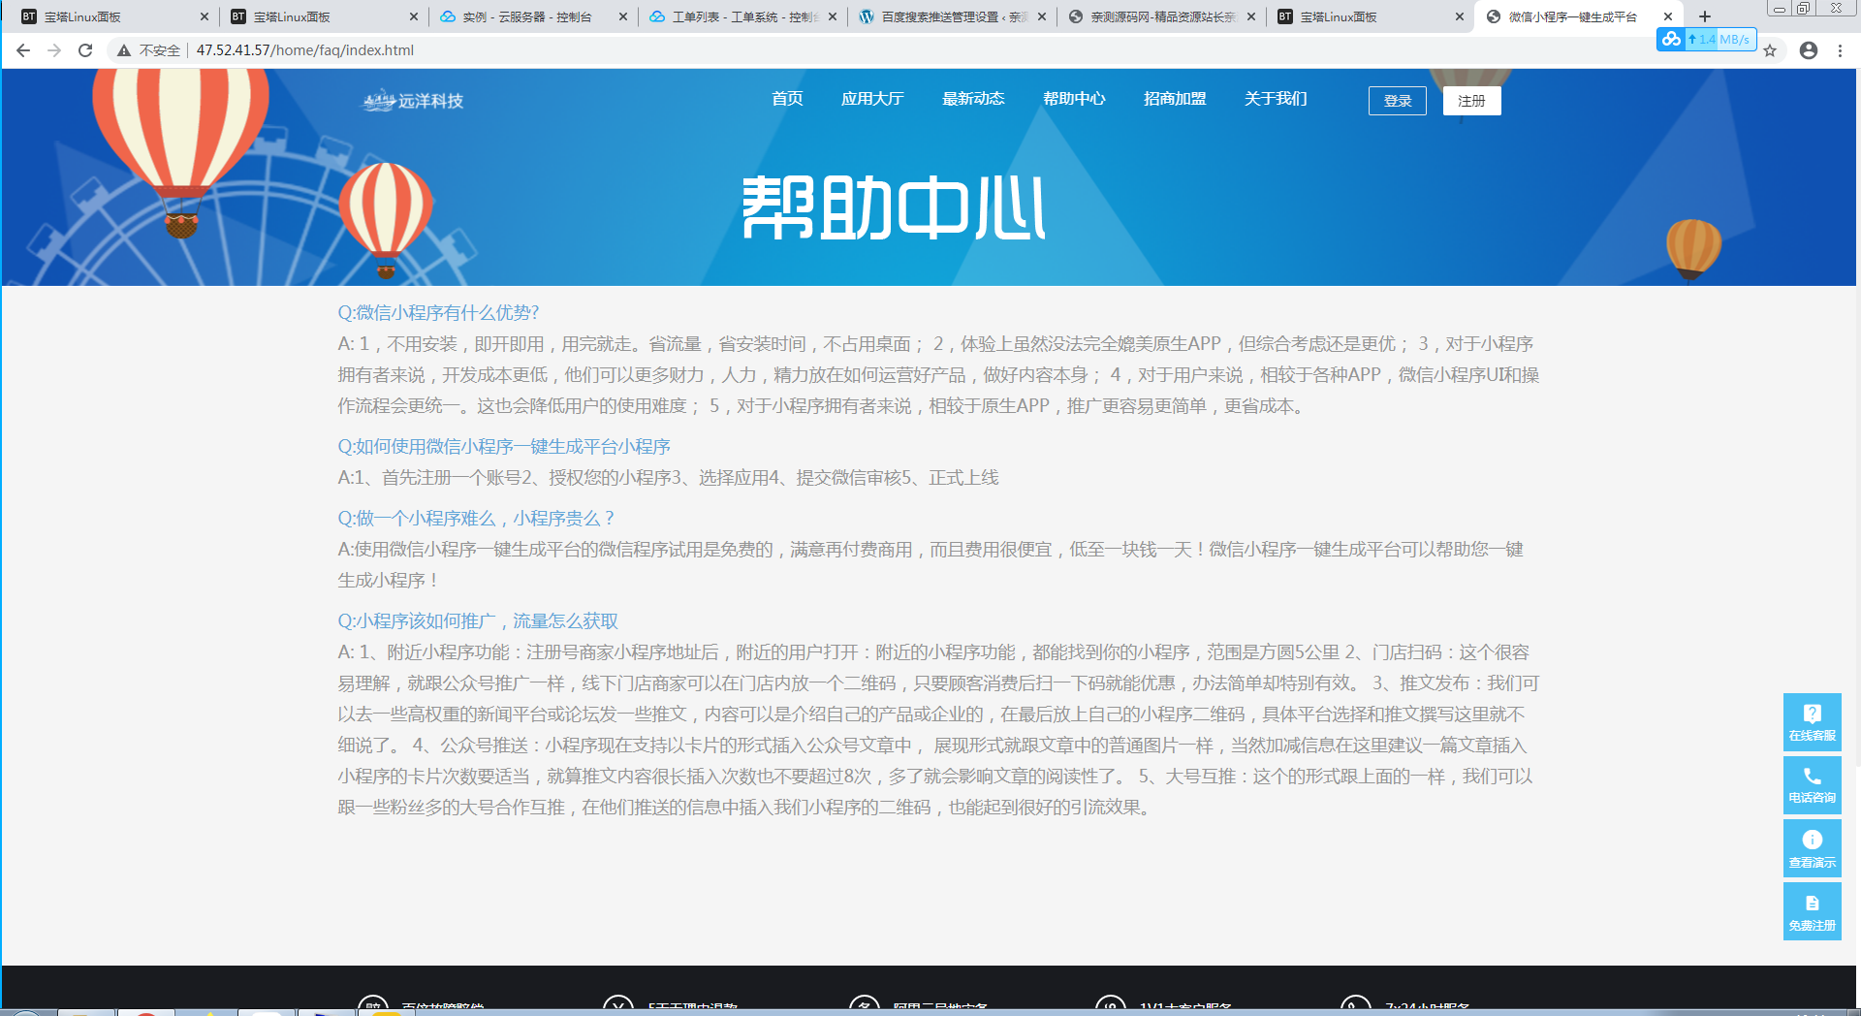Open 关于我们 navigation item
The image size is (1861, 1016).
[x=1276, y=99]
